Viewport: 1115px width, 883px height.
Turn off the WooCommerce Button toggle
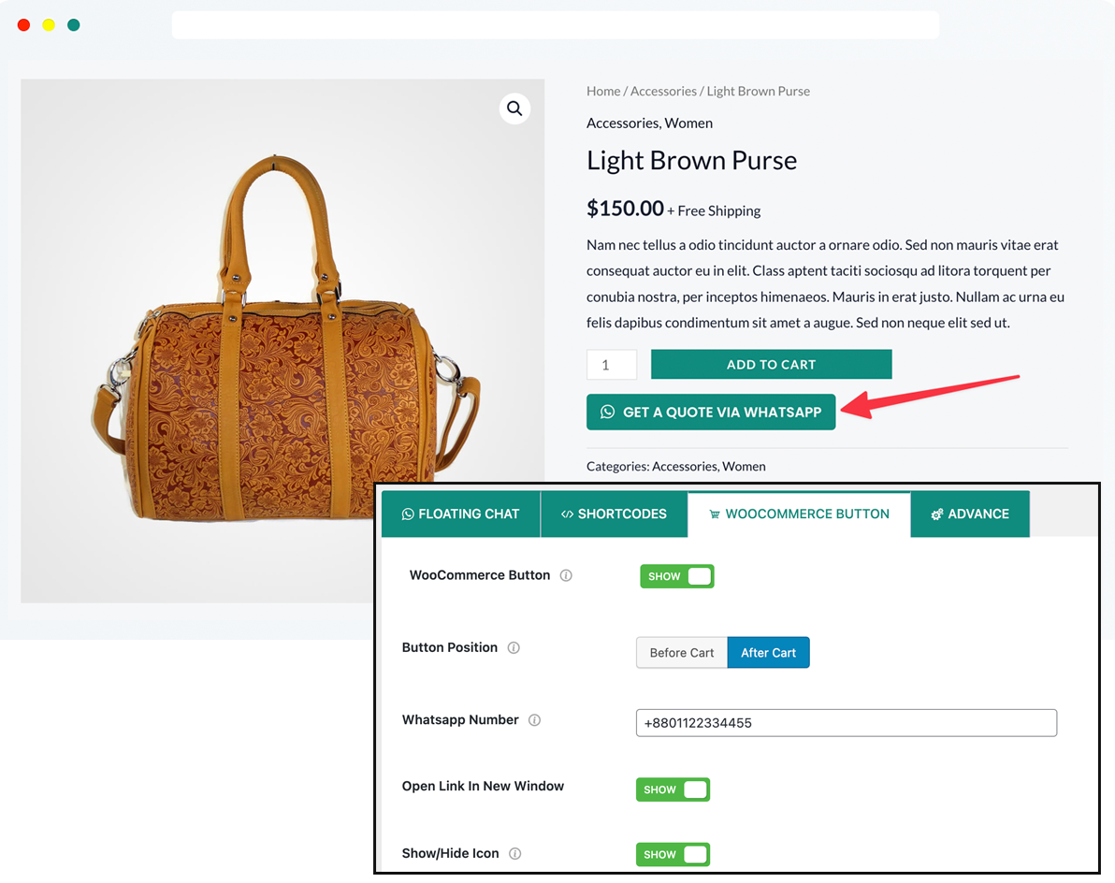676,575
